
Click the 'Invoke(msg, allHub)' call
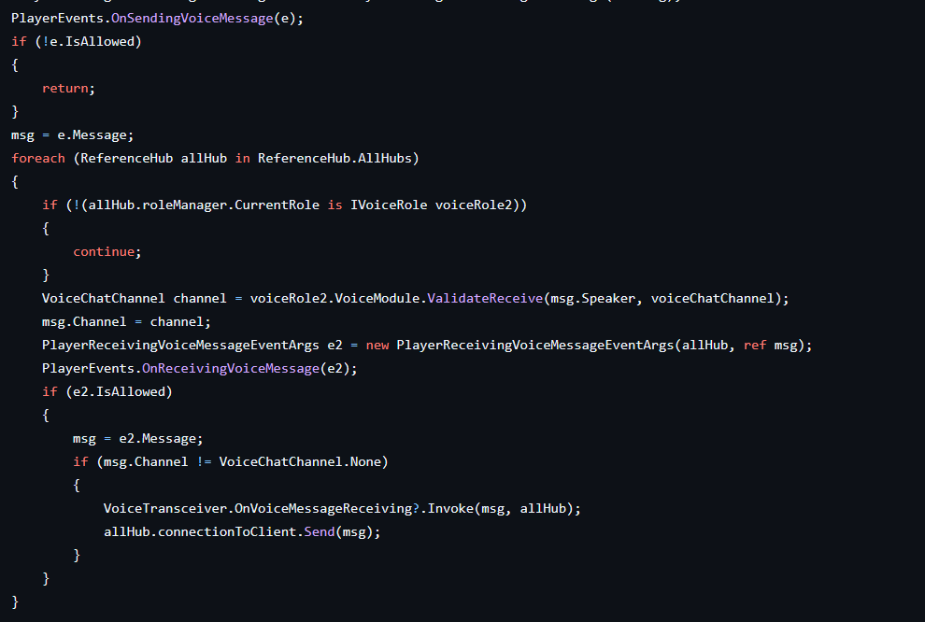coord(500,509)
